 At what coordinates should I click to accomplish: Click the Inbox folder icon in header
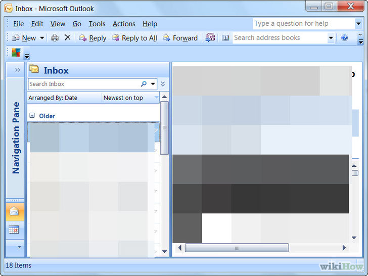pos(34,69)
